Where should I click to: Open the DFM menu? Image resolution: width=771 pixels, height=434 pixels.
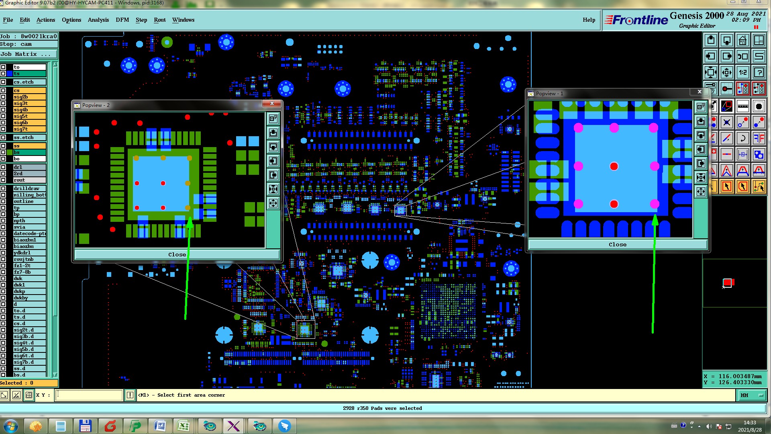122,20
